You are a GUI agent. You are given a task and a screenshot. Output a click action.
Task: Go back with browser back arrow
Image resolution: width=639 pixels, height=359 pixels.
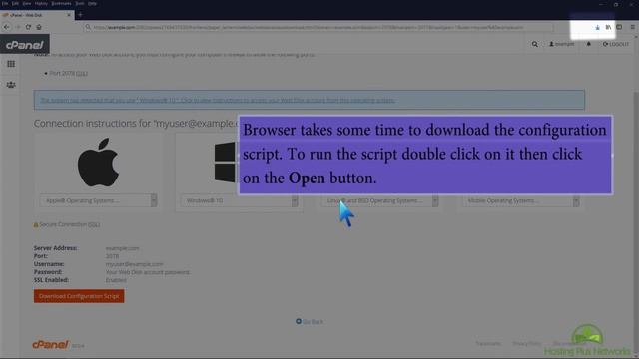[7, 27]
